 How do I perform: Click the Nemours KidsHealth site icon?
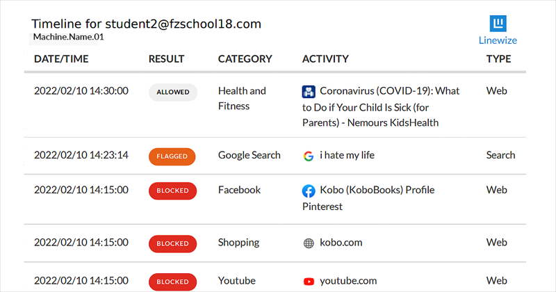coord(309,92)
